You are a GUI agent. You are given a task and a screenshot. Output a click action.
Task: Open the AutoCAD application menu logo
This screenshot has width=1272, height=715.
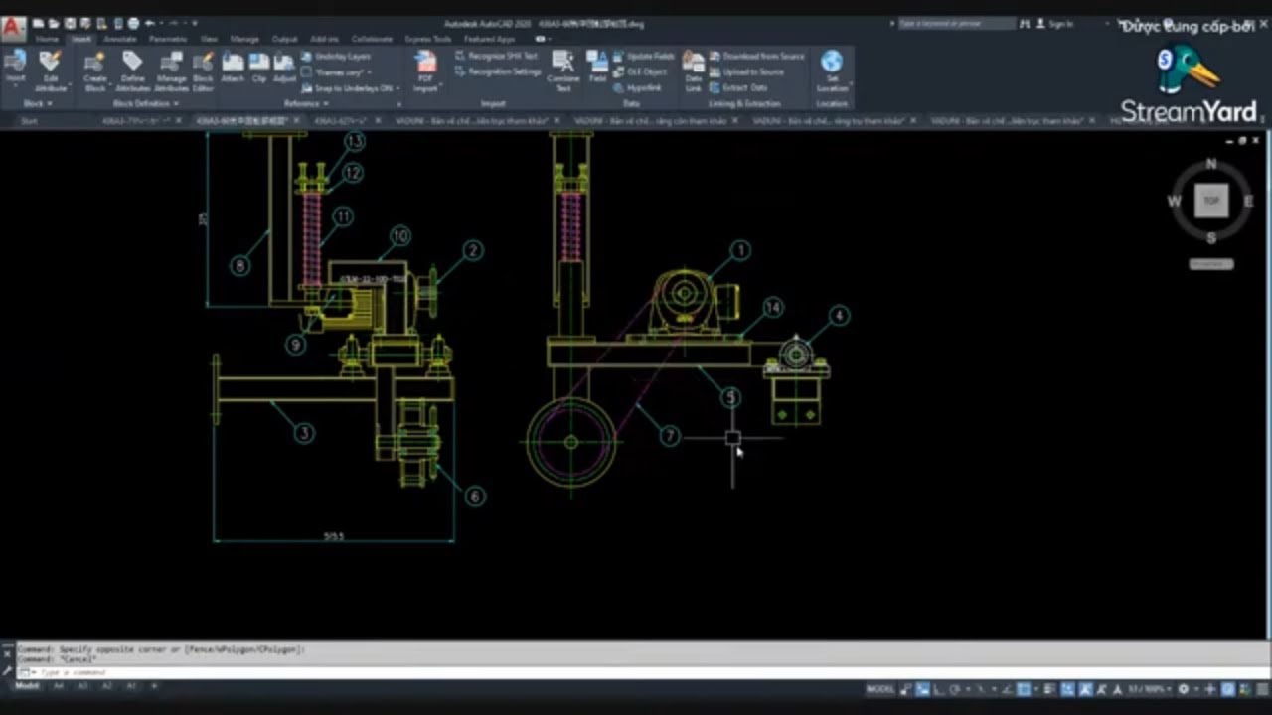coord(13,27)
